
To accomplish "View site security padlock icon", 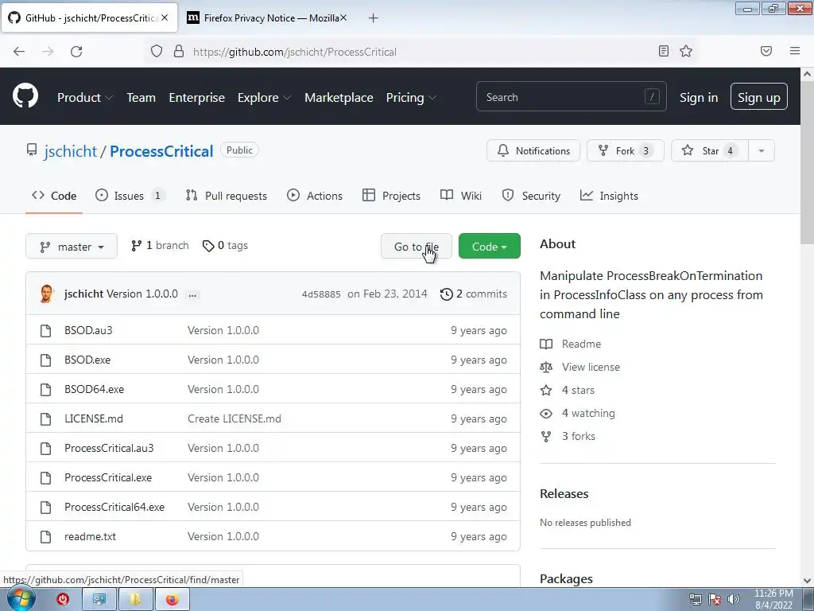I will pos(179,51).
